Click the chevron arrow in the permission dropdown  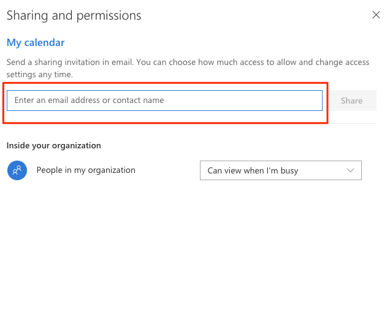351,170
